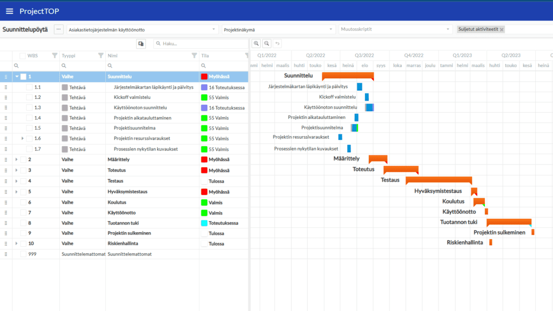Click the Nimi column filter search box
The width and height of the screenshot is (553, 311).
[x=153, y=65]
